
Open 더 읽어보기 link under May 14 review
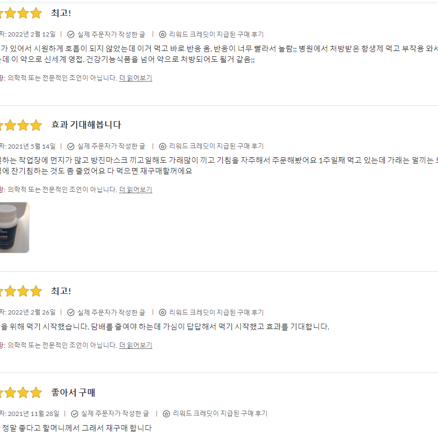136,189
